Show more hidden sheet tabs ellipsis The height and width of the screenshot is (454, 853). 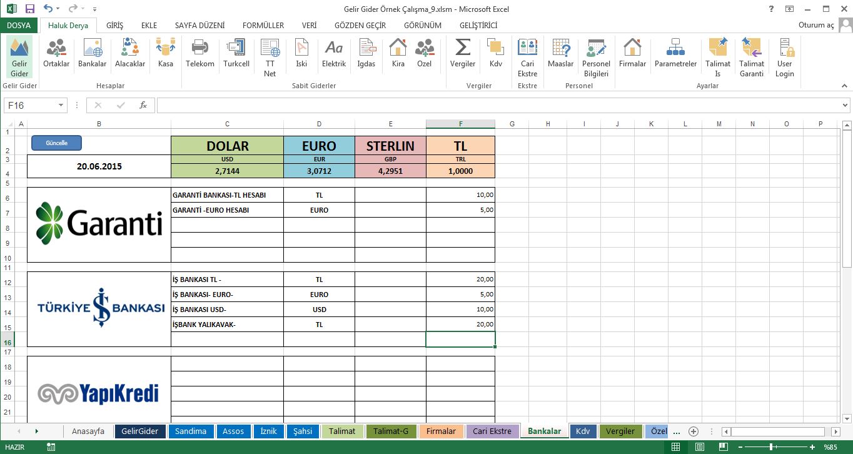click(x=676, y=431)
